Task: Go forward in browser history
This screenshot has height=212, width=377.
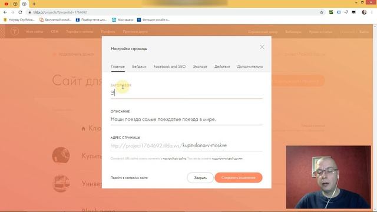Action: 12,12
